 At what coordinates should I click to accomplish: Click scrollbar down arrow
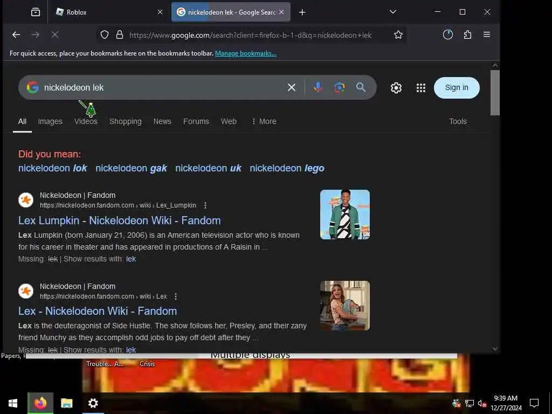coord(495,349)
